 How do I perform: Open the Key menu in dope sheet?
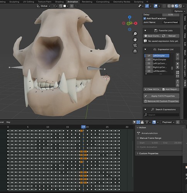8,122
